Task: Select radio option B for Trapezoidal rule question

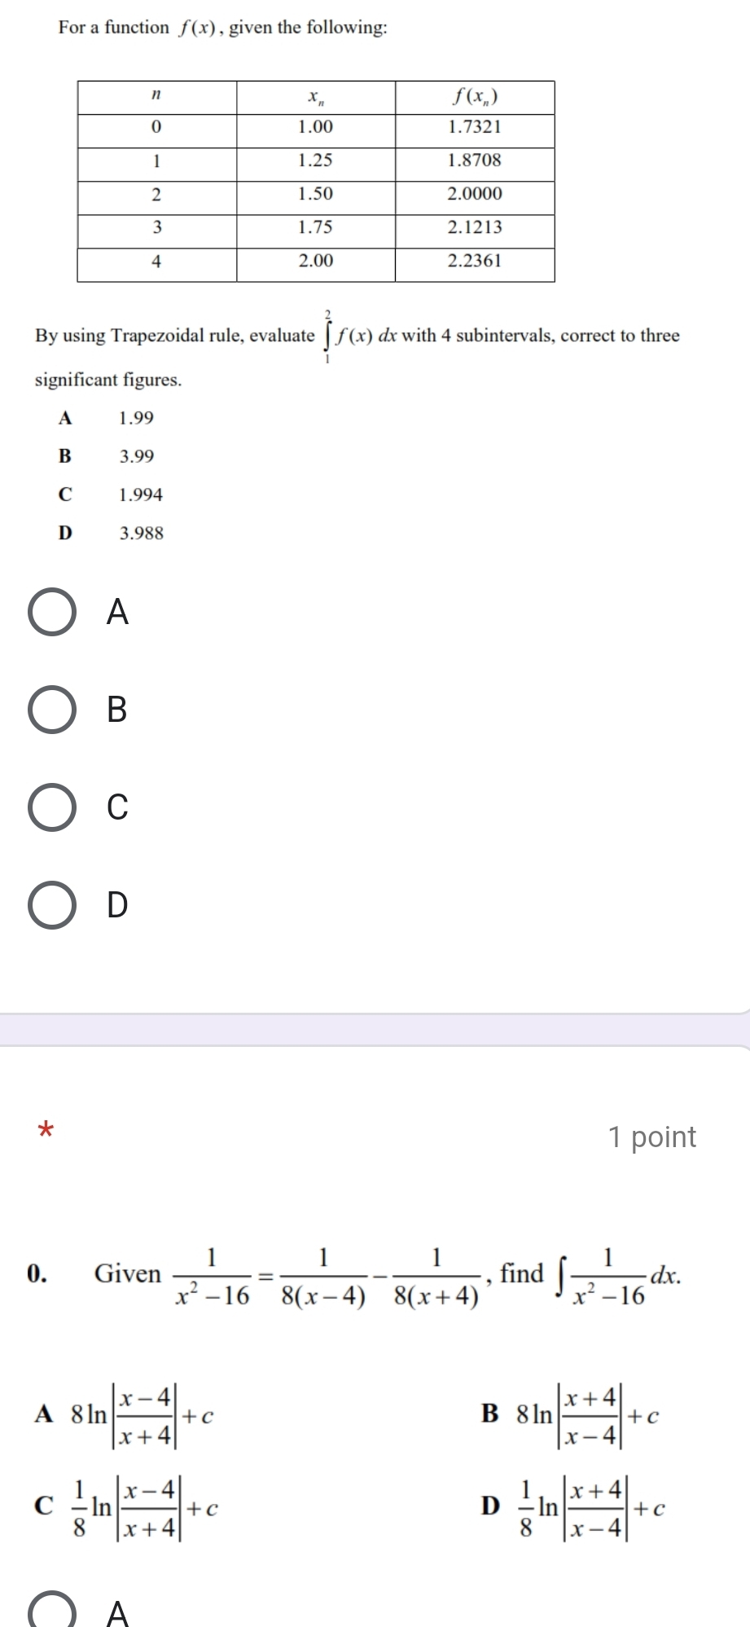Action: pyautogui.click(x=53, y=710)
